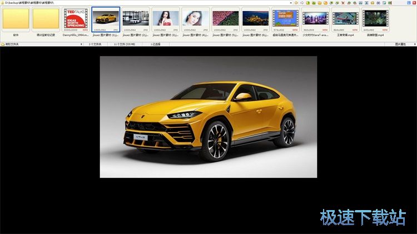Select the 王者荣耀.mp4 video thumbnail

345,18
